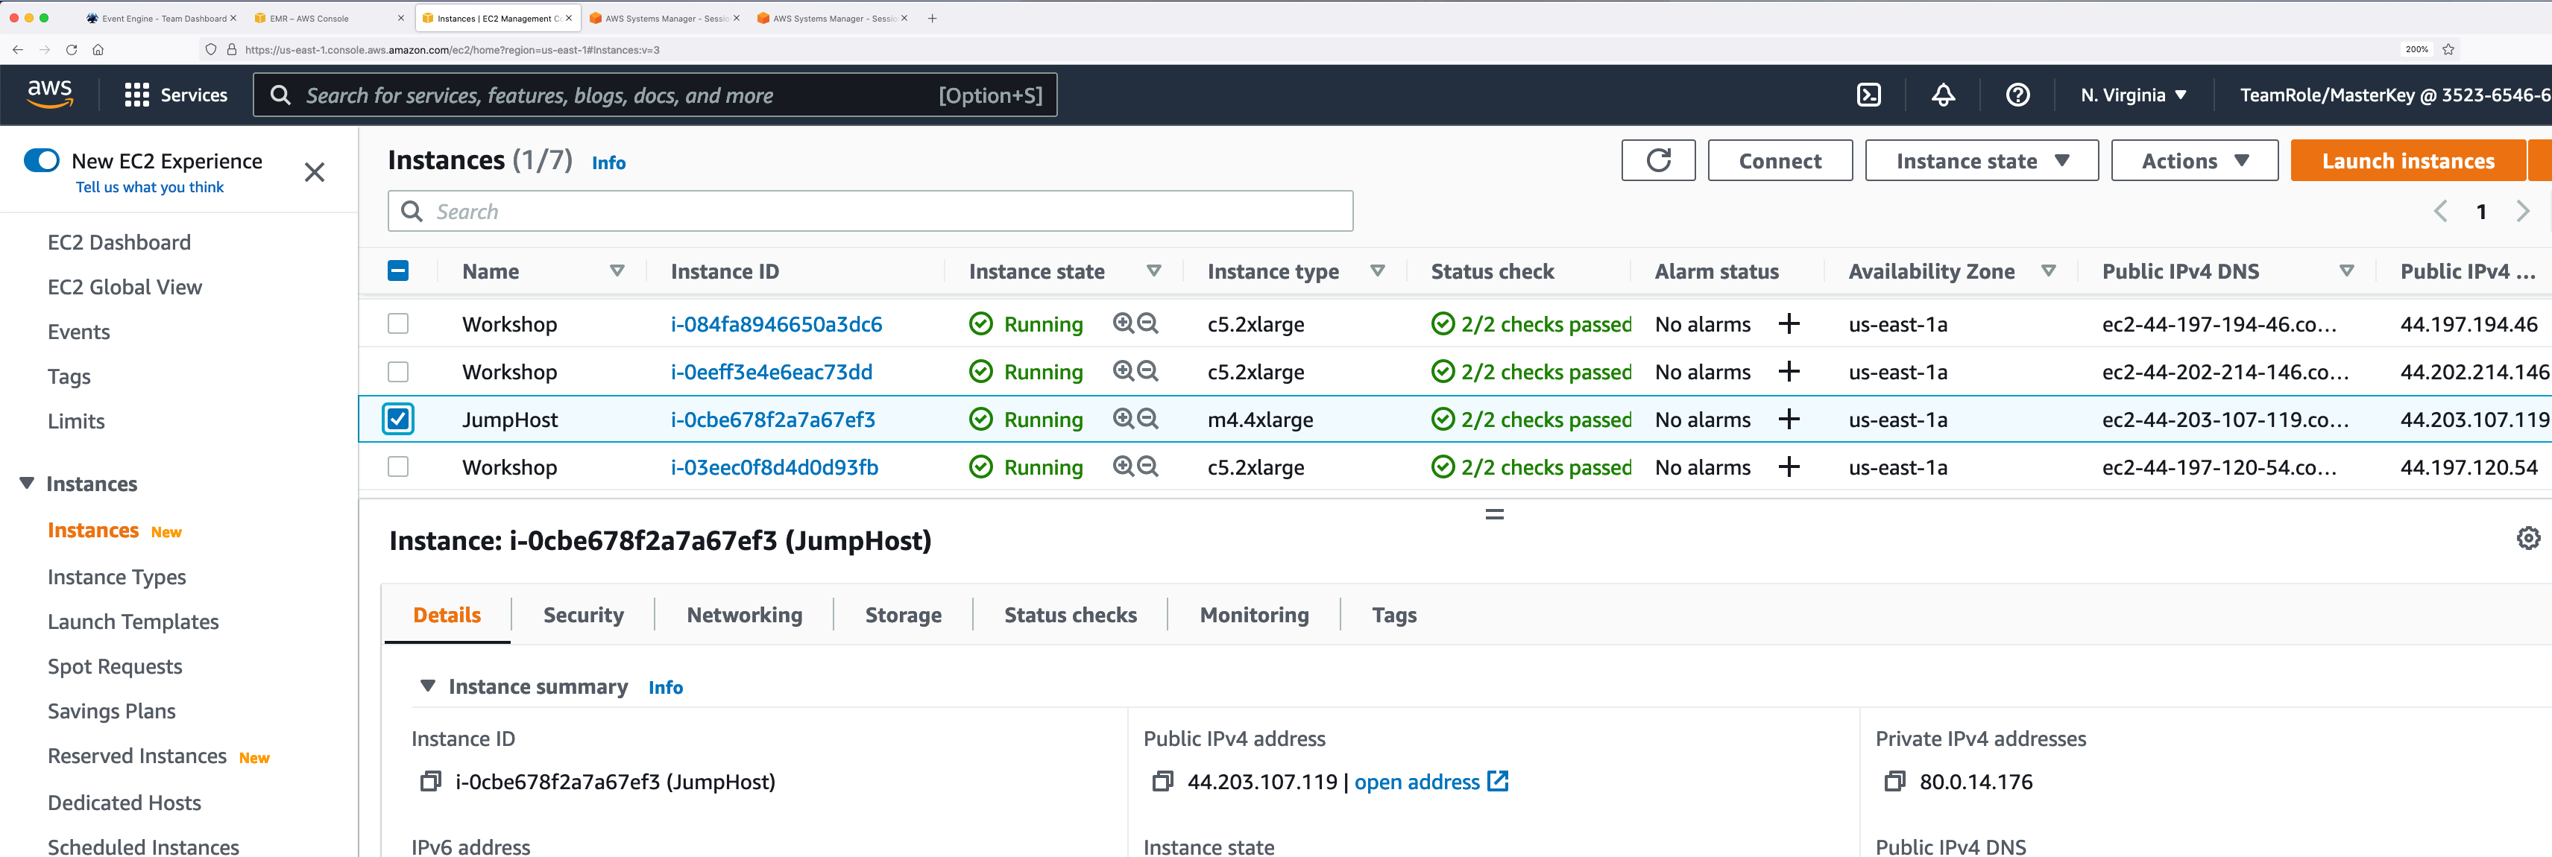Image resolution: width=2552 pixels, height=857 pixels.
Task: Zoom out filter on JumpHost row state
Action: [x=1147, y=418]
